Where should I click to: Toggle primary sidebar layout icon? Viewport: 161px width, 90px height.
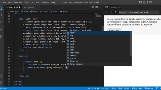tap(140, 2)
